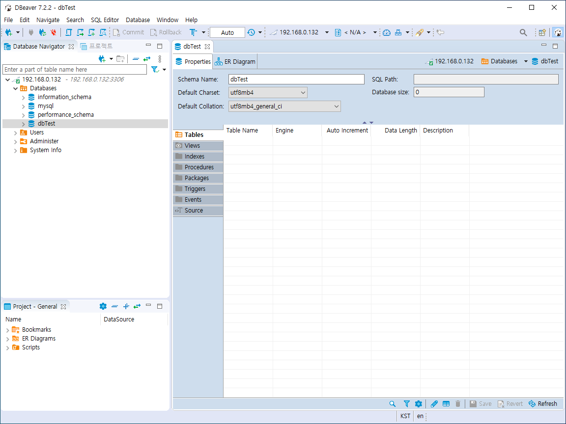Click the New SQL script icon with plus

[x=91, y=32]
